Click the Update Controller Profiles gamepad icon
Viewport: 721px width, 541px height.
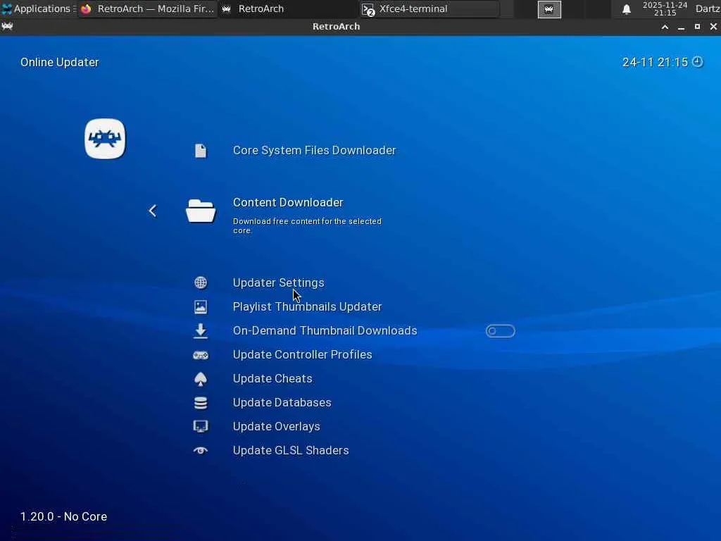click(201, 355)
